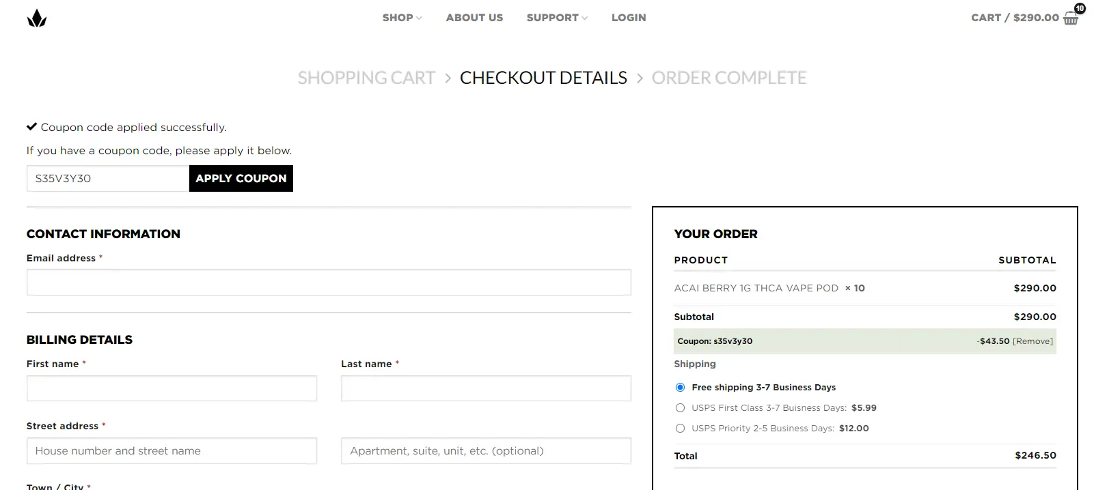Expand the Shop dropdown menu

point(402,18)
